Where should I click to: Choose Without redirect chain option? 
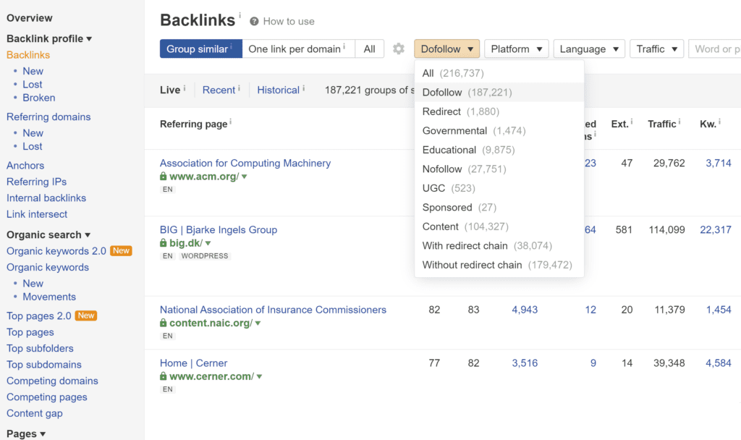pyautogui.click(x=499, y=265)
